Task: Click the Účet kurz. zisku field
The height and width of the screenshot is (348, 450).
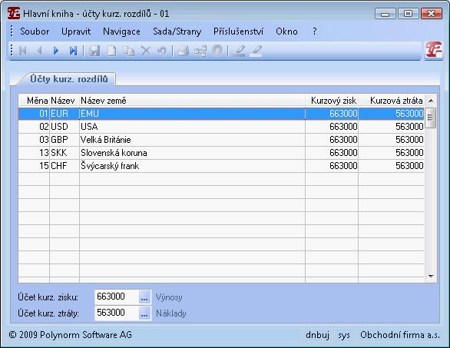Action: (117, 297)
